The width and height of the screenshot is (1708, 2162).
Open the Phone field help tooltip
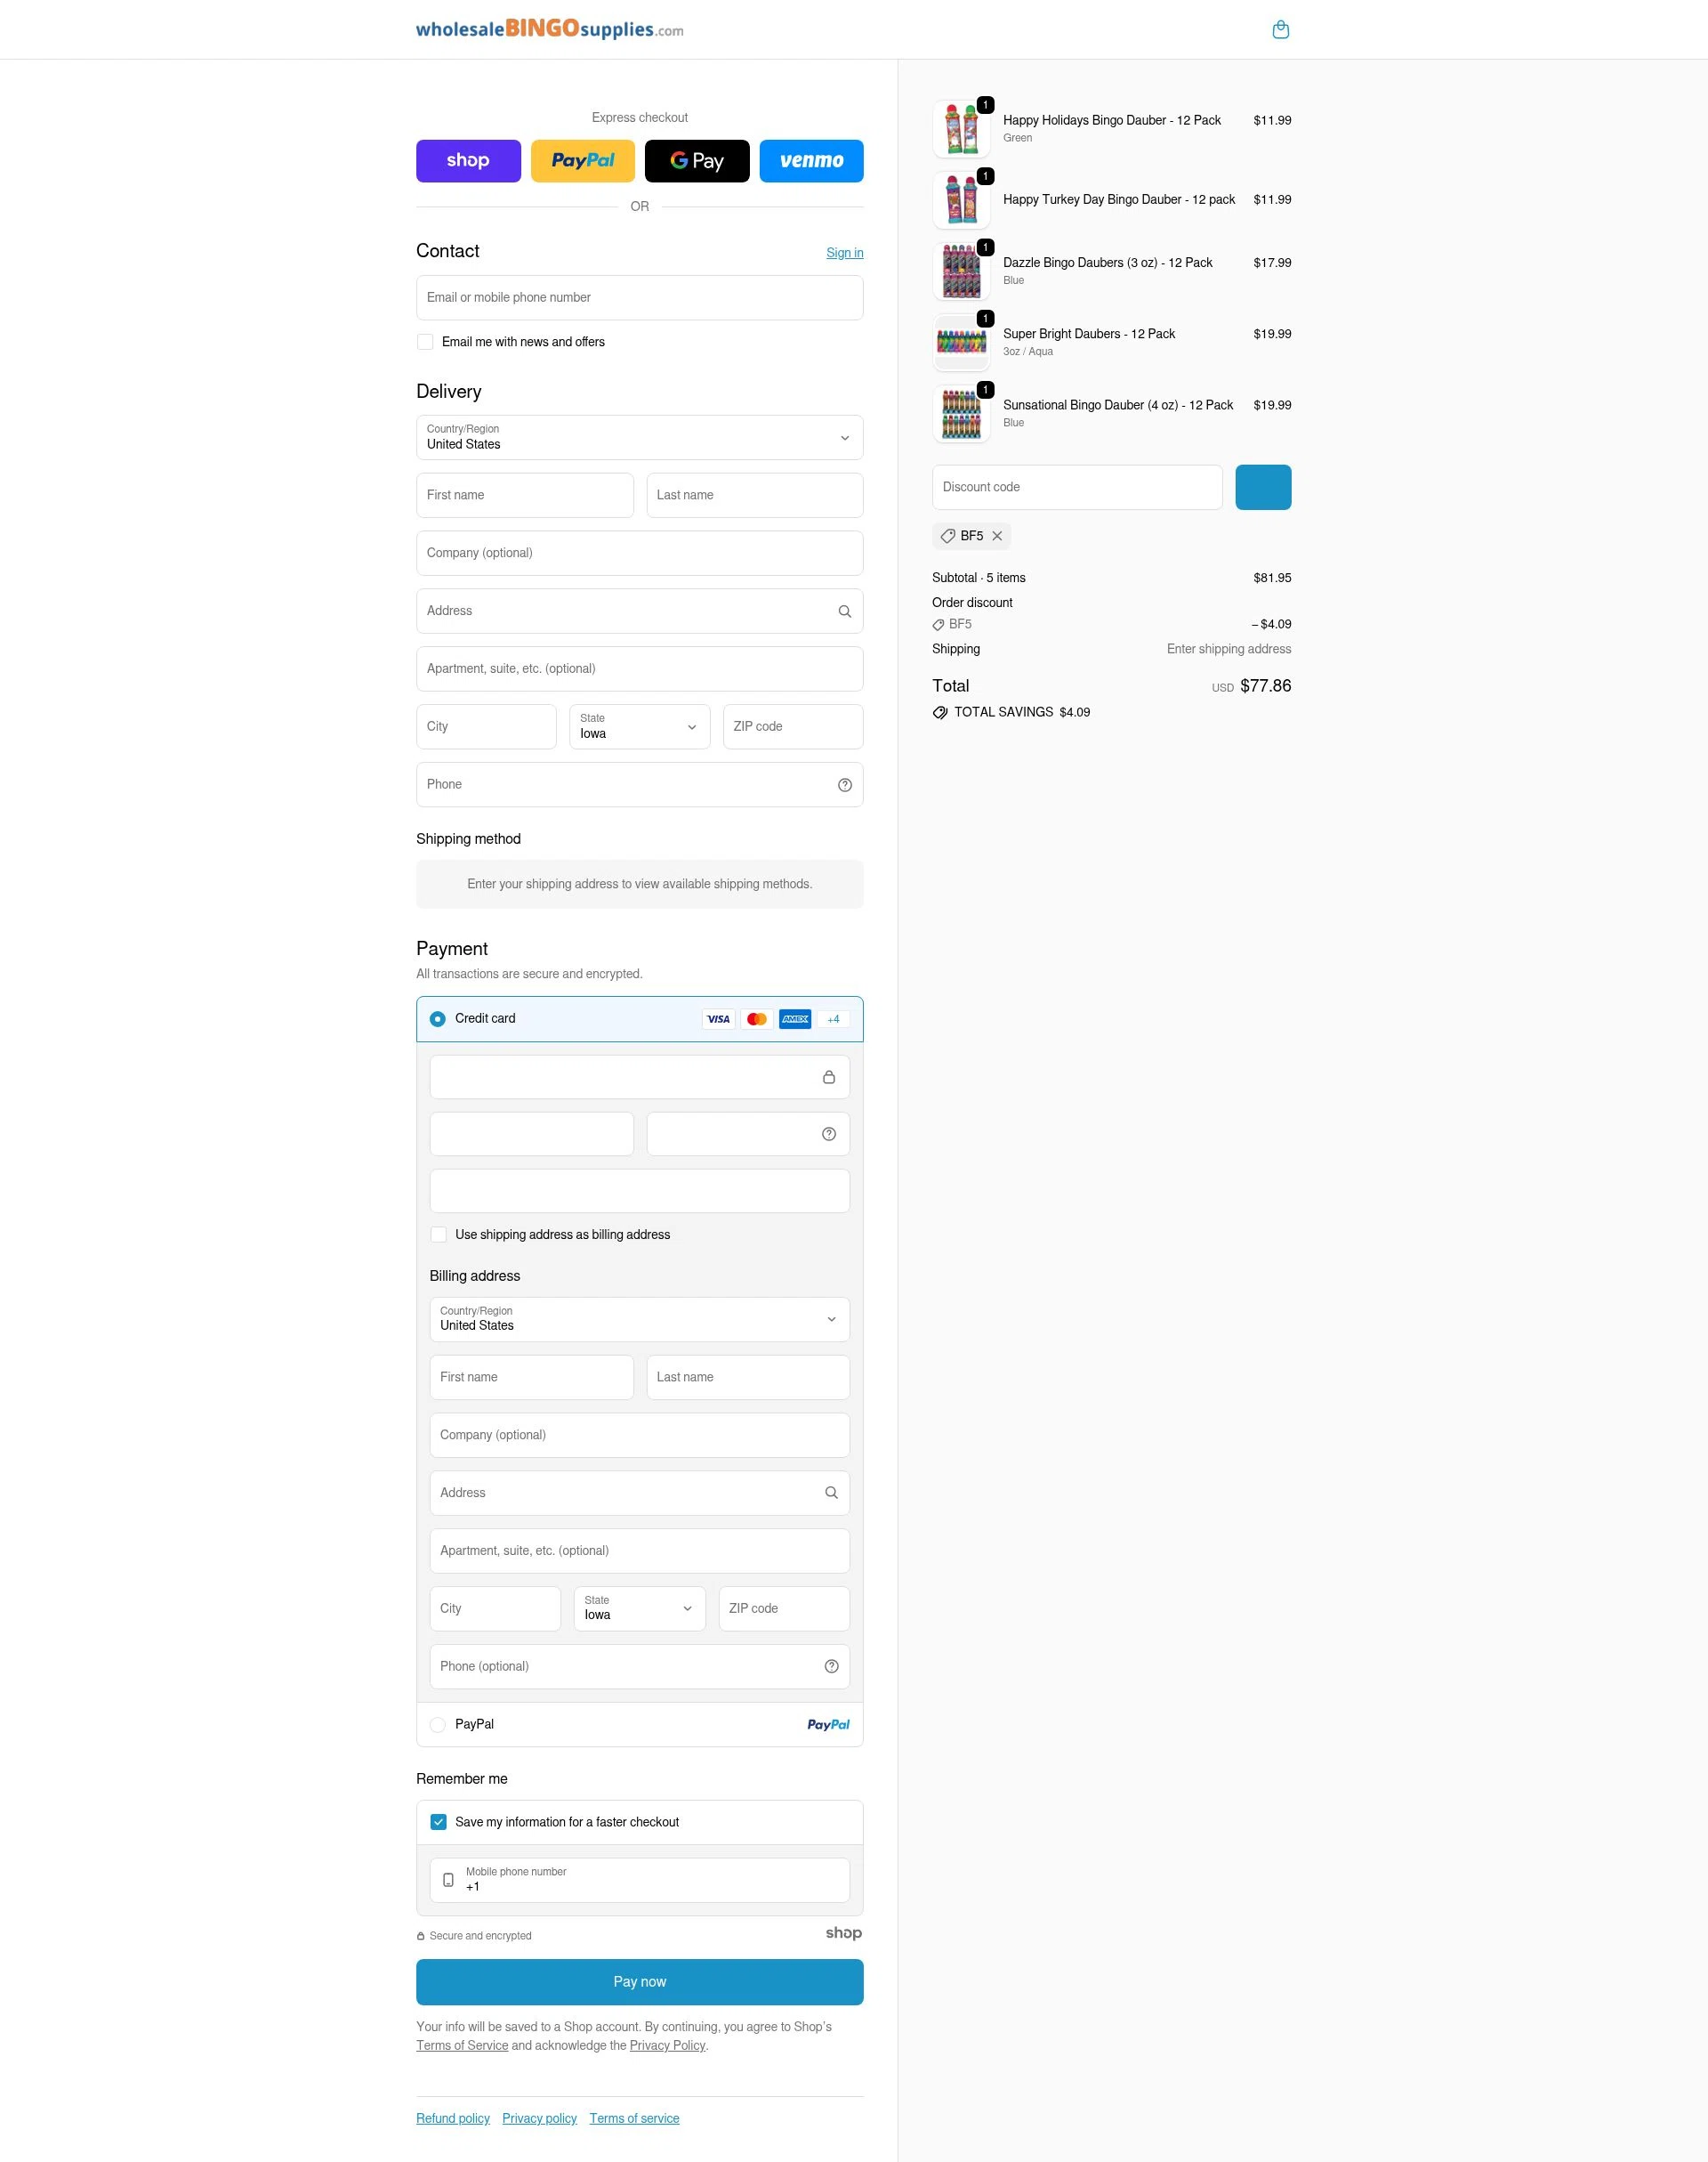point(844,784)
